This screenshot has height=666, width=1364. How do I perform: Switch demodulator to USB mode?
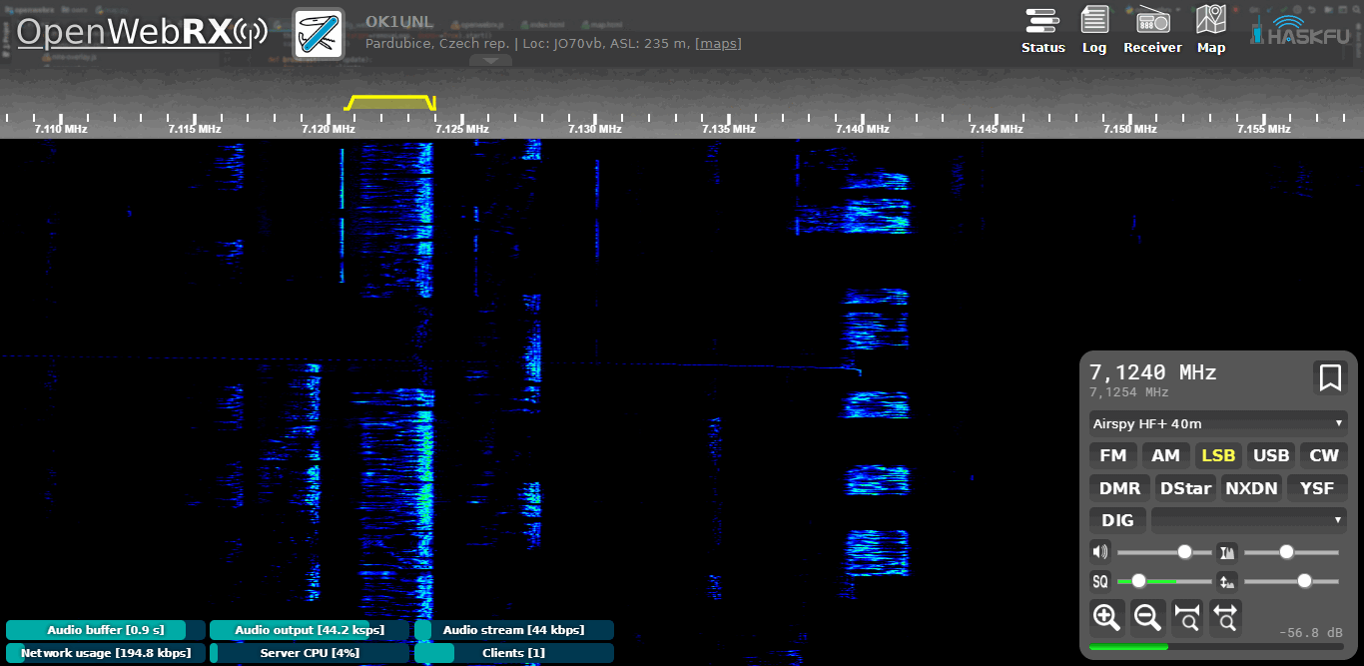coord(1271,456)
